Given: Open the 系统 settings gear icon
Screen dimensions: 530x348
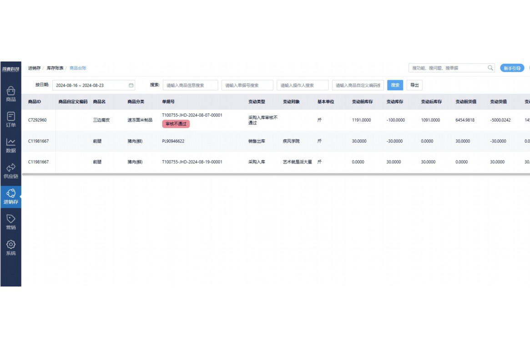Looking at the screenshot, I should click(11, 245).
